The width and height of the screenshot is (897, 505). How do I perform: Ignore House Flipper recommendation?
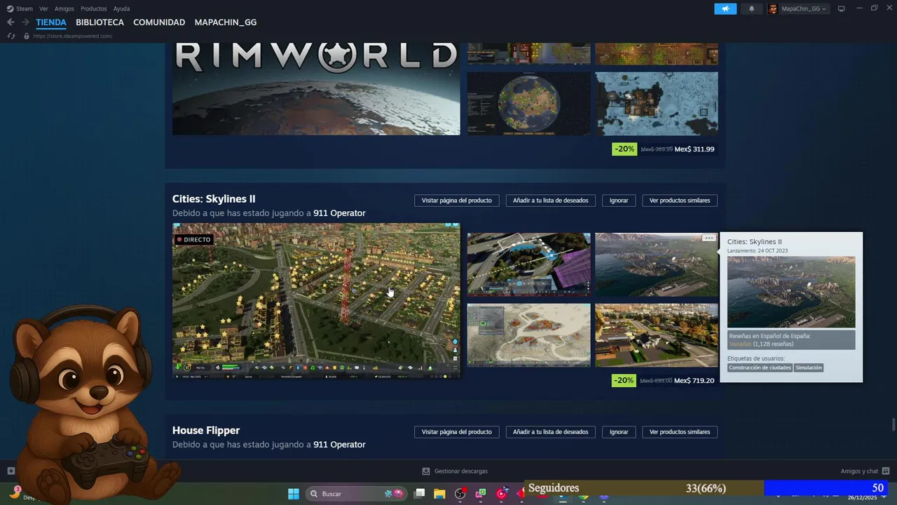tap(619, 432)
